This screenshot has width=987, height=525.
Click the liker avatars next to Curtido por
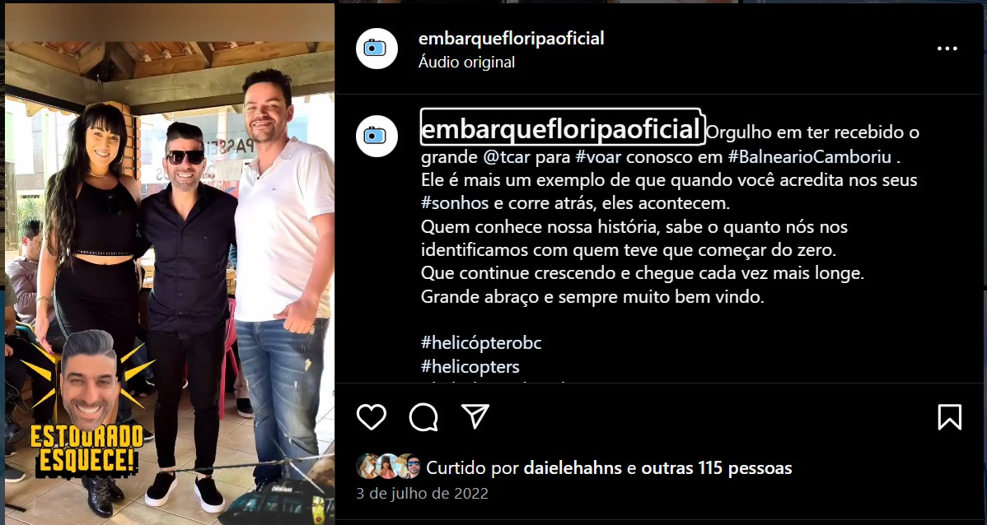[x=388, y=467]
